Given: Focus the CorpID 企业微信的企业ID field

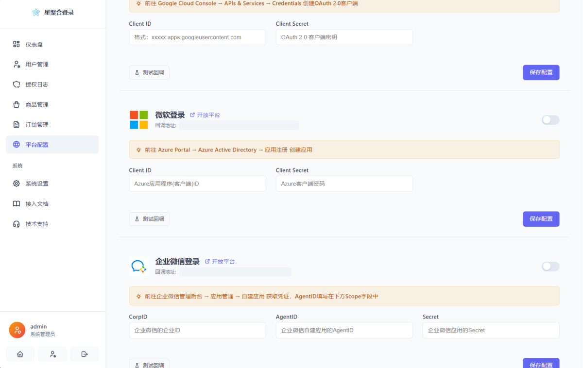Looking at the screenshot, I should click(198, 330).
